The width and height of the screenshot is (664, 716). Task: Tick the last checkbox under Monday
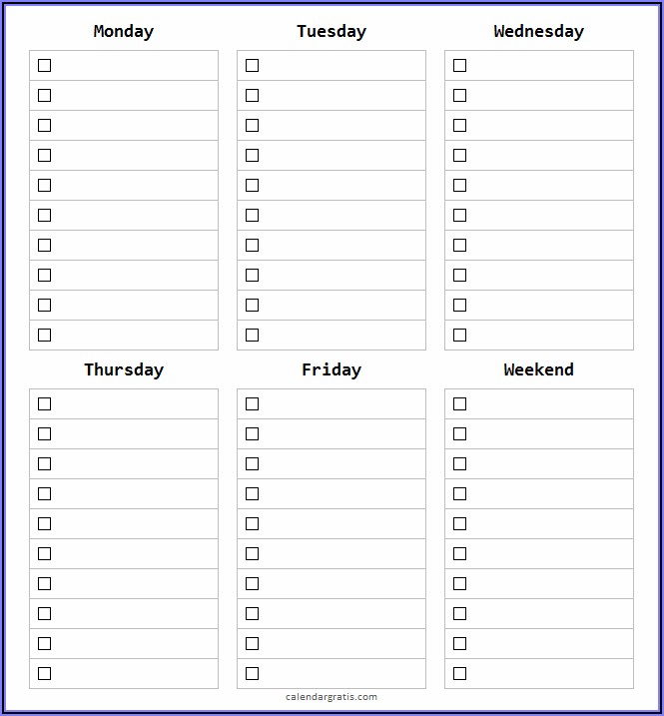click(x=44, y=336)
